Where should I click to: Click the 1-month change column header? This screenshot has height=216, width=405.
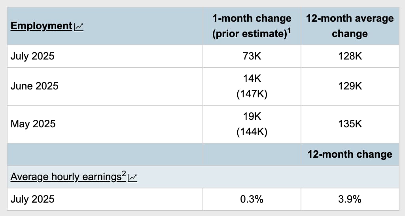pos(252,26)
